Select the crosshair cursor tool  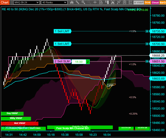click(x=95, y=2)
